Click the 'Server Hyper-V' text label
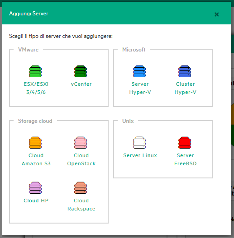The height and width of the screenshot is (238, 234). click(x=140, y=88)
